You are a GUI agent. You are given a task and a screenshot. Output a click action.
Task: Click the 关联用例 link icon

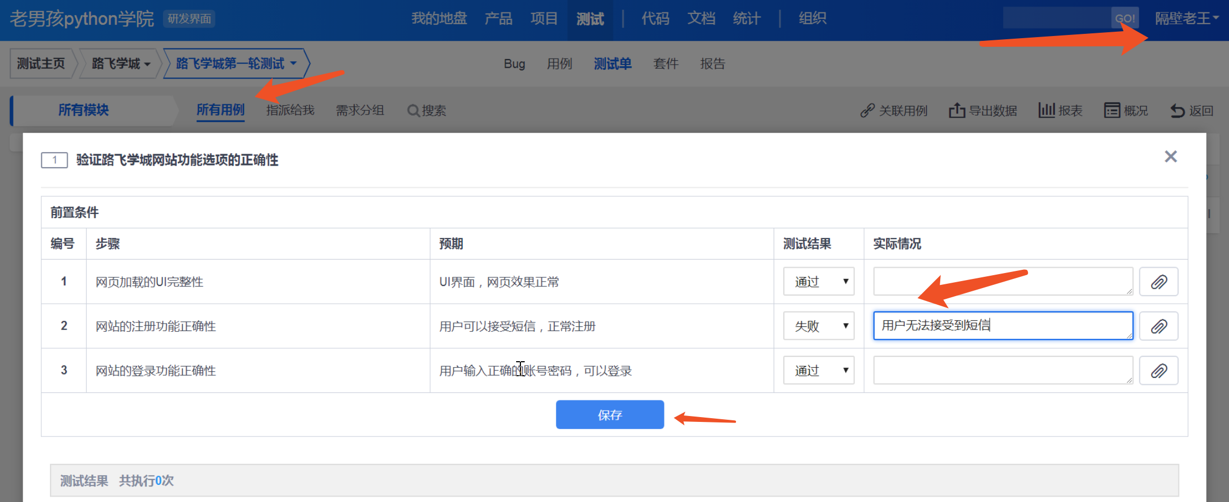tap(867, 111)
